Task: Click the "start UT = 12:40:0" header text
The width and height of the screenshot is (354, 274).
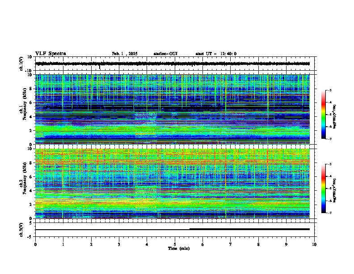Action: pyautogui.click(x=216, y=54)
